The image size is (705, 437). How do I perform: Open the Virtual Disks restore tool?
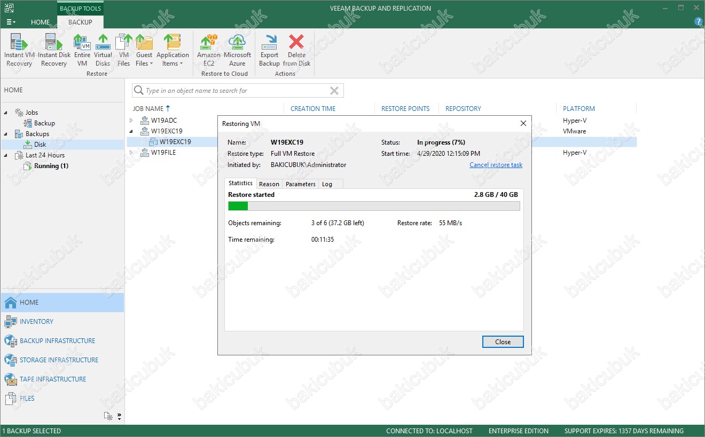point(103,50)
